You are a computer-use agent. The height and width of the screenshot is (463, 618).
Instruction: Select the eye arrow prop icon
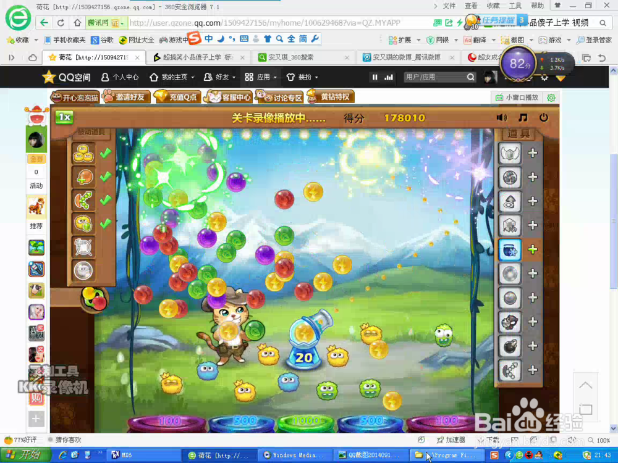tap(510, 202)
